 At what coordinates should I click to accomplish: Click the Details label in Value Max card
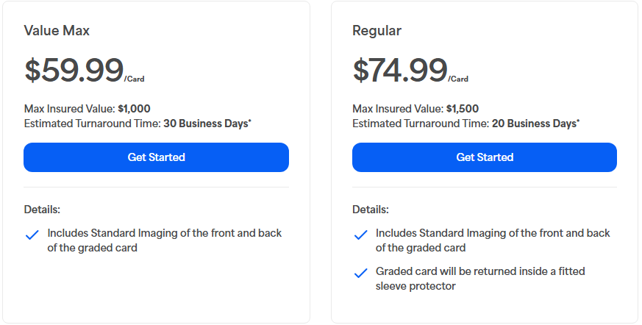click(x=42, y=210)
